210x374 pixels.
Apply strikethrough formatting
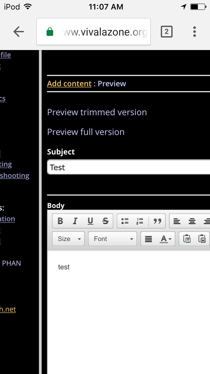click(105, 221)
